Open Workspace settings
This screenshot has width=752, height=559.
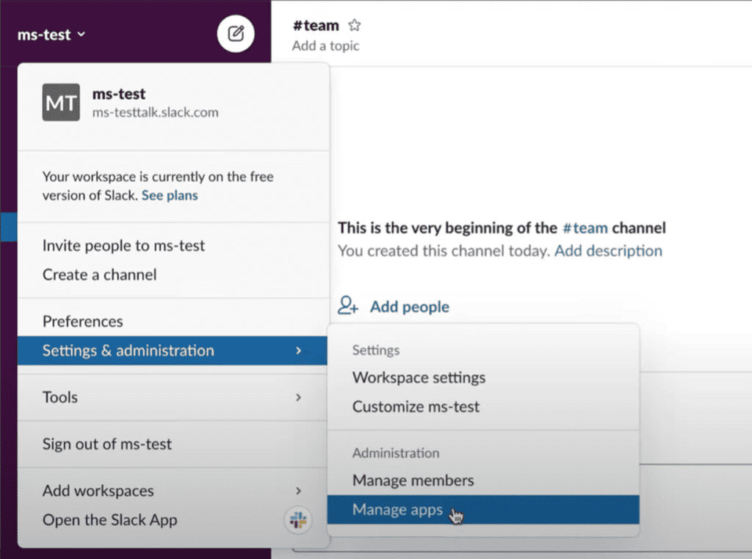click(x=419, y=378)
